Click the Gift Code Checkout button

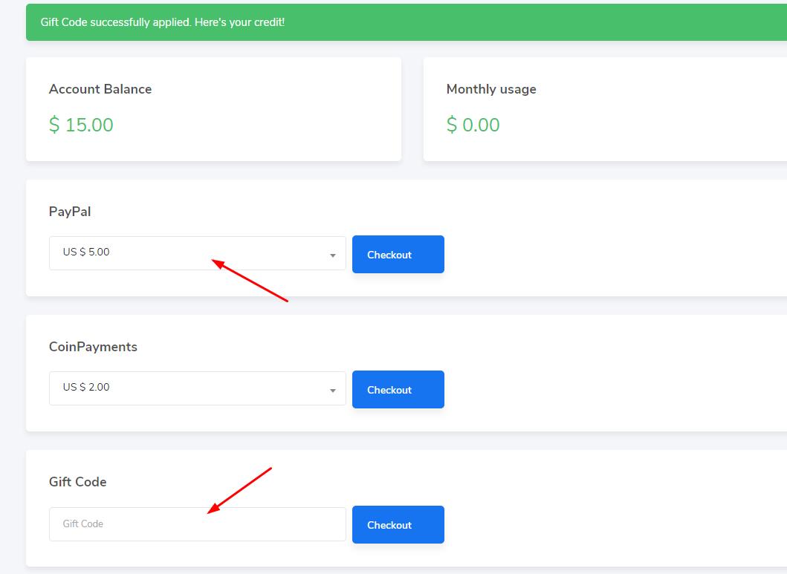coord(398,524)
